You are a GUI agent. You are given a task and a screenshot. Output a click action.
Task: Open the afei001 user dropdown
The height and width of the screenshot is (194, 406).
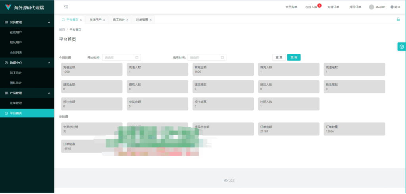coord(378,7)
